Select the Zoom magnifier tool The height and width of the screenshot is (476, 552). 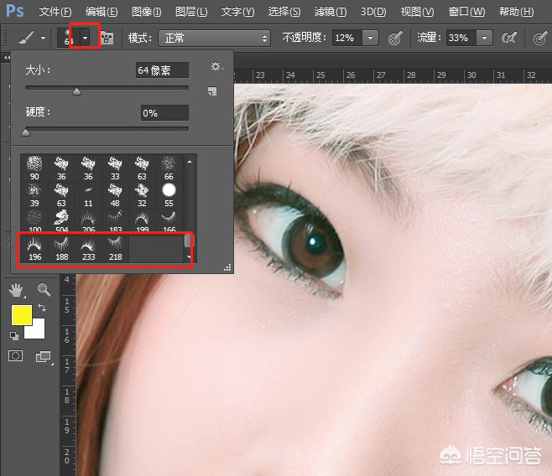click(x=44, y=290)
